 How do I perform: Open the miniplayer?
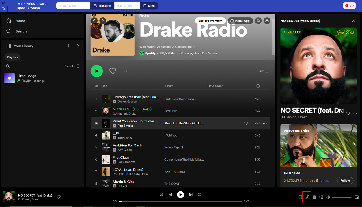click(357, 197)
